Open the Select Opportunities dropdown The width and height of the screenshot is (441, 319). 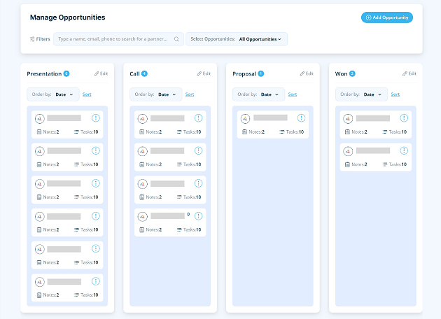point(237,39)
